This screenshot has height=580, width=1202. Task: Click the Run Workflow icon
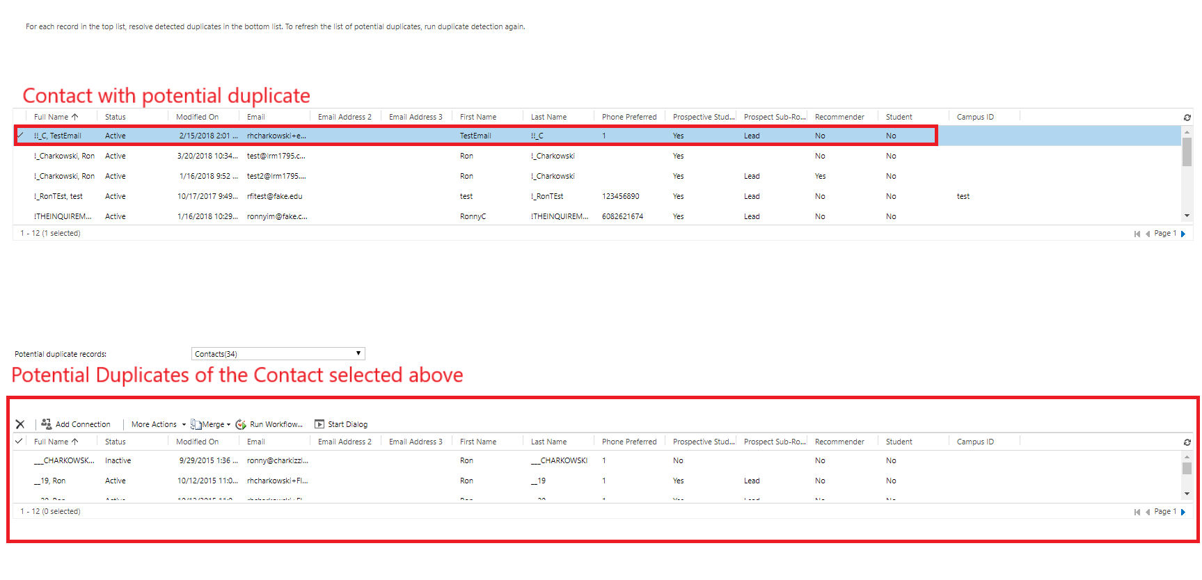pos(241,424)
